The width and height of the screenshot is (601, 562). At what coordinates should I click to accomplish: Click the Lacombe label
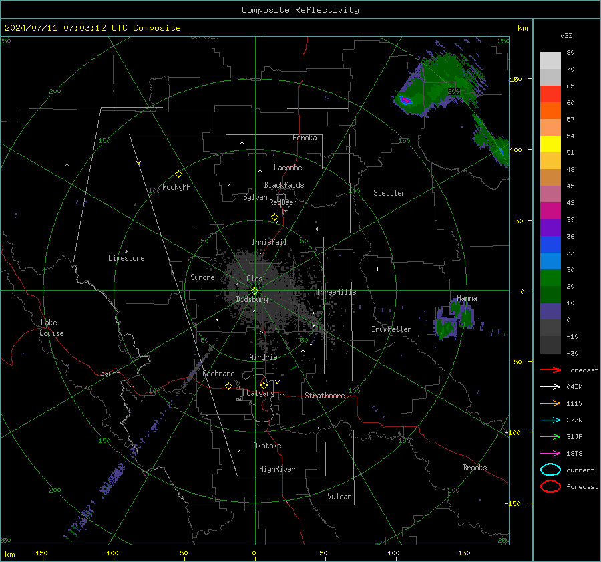[x=288, y=168]
